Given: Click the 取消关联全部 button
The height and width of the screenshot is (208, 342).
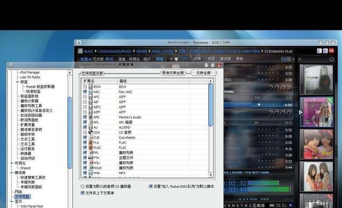Looking at the screenshot, I should click(x=173, y=73).
